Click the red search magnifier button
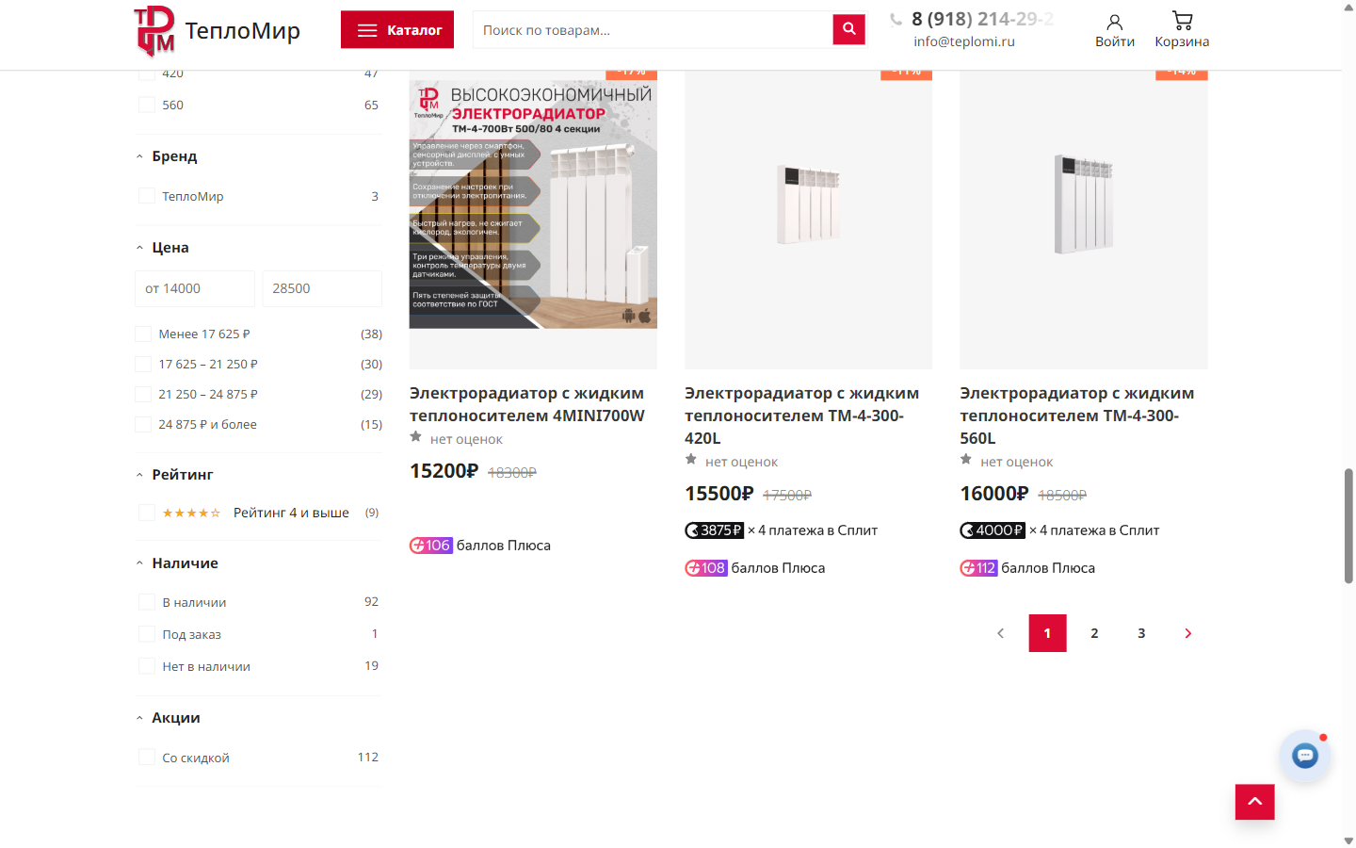1356x848 pixels. (848, 29)
